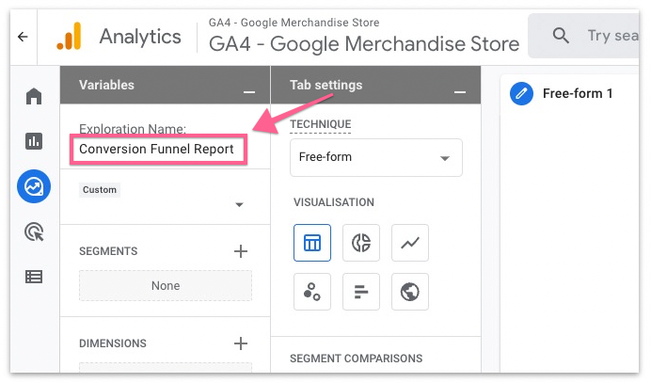This screenshot has width=651, height=383.
Task: Open the Custom date range dropdown
Action: (165, 204)
